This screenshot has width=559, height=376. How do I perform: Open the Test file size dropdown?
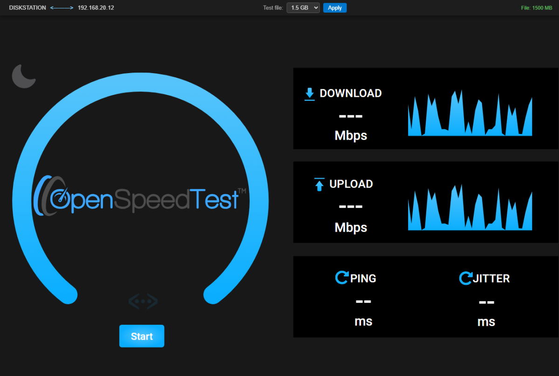(303, 8)
